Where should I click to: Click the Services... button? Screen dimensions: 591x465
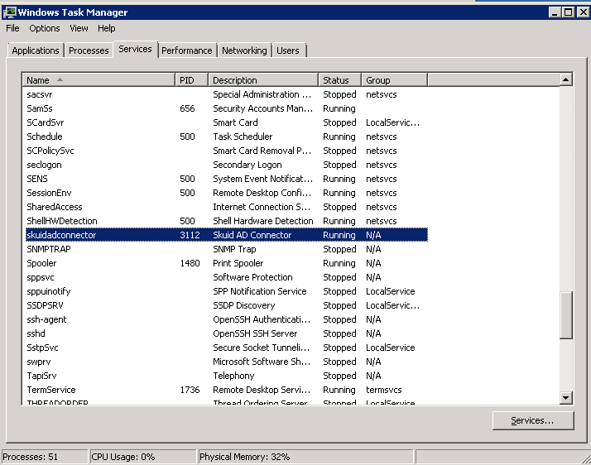pos(533,420)
